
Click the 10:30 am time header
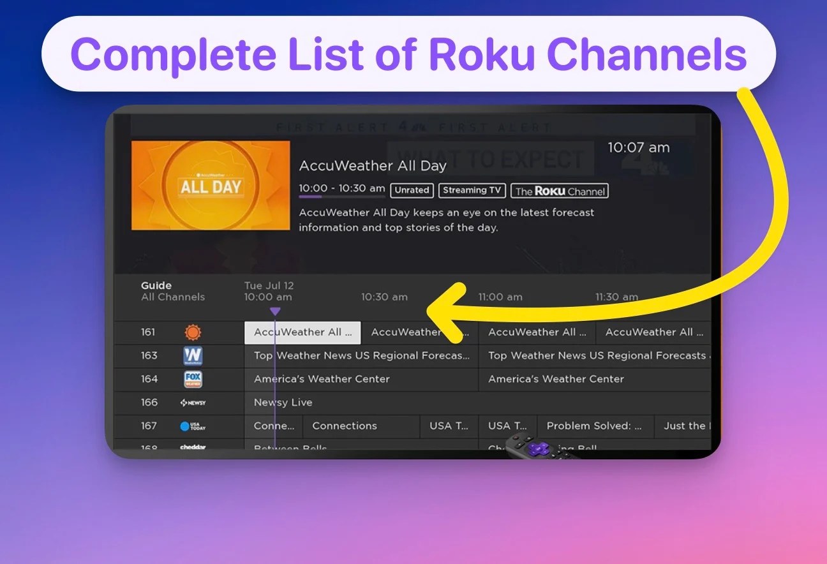[x=384, y=297]
